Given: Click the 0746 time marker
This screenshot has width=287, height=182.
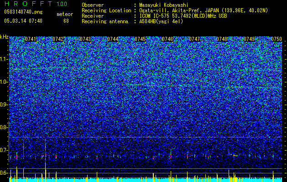Looking at the screenshot, I should [167, 39].
